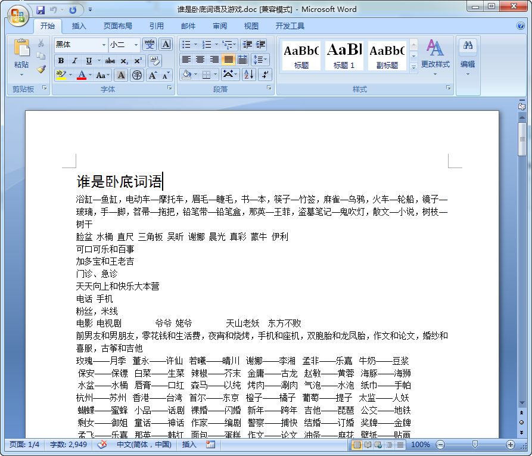
Task: Apply strikethrough to text
Action: pos(110,60)
